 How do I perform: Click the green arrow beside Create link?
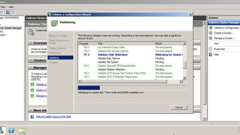[32, 90]
